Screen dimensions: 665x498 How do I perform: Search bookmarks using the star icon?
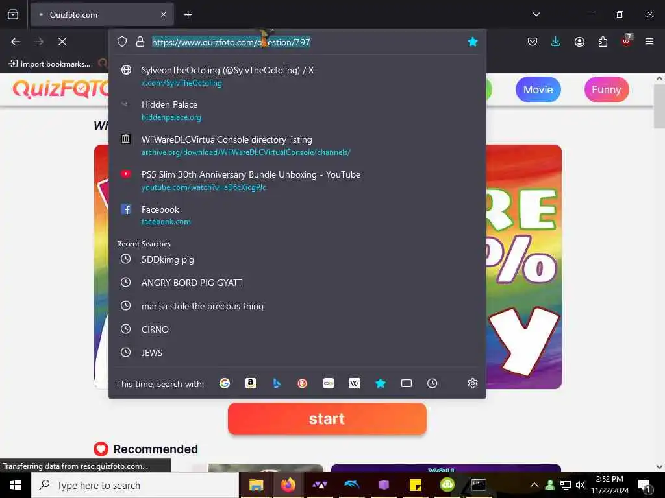click(381, 383)
